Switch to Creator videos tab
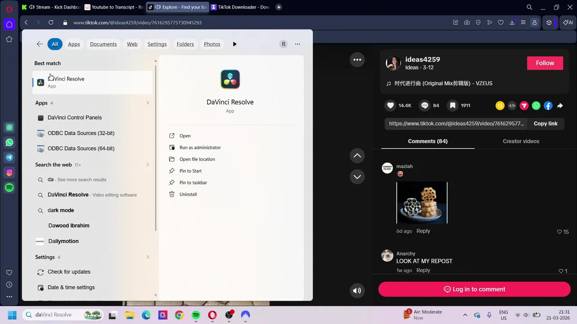This screenshot has width=577, height=324. (x=521, y=141)
